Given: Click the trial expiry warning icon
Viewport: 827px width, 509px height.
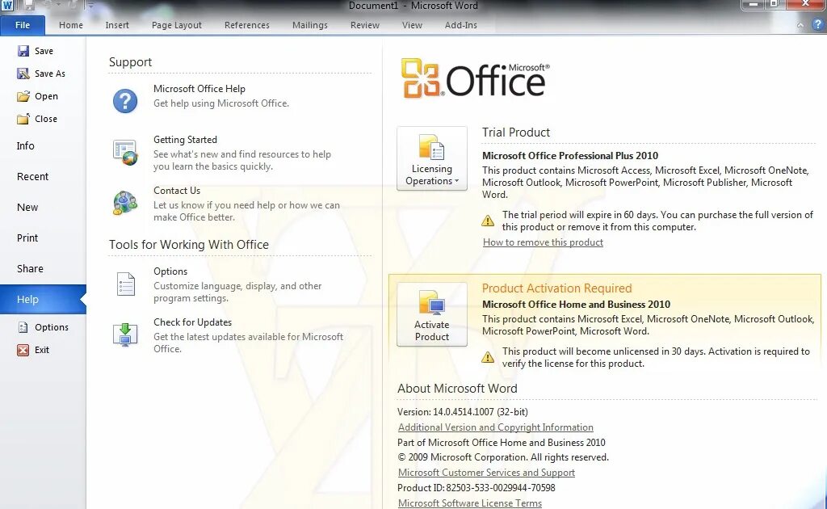Looking at the screenshot, I should tap(488, 221).
